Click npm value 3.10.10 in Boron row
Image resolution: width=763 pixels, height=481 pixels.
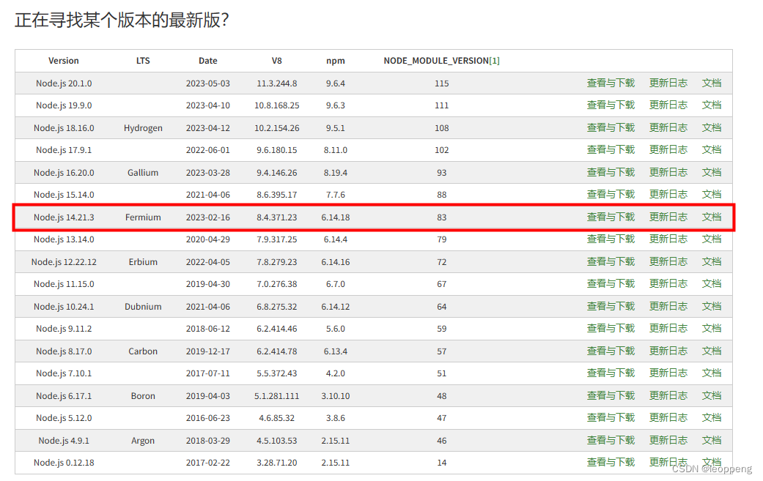[335, 396]
